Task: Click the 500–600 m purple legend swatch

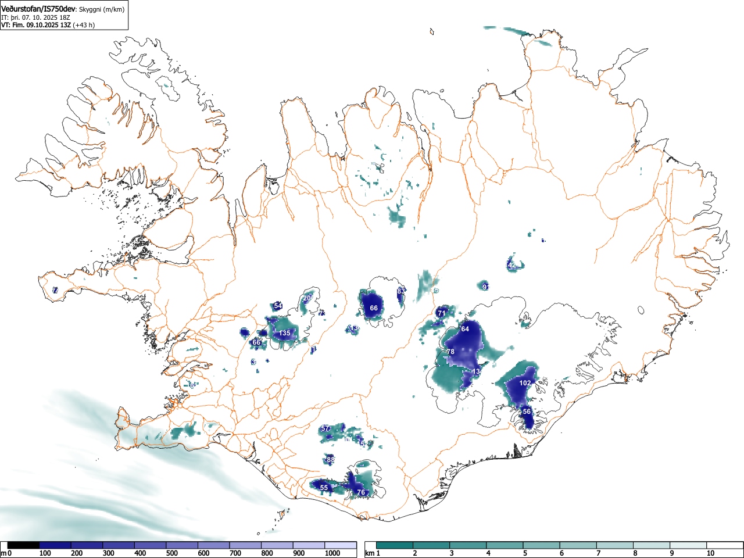Action: pyautogui.click(x=182, y=545)
